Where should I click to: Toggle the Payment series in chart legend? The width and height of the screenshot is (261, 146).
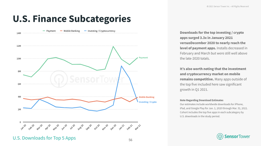tap(49, 31)
